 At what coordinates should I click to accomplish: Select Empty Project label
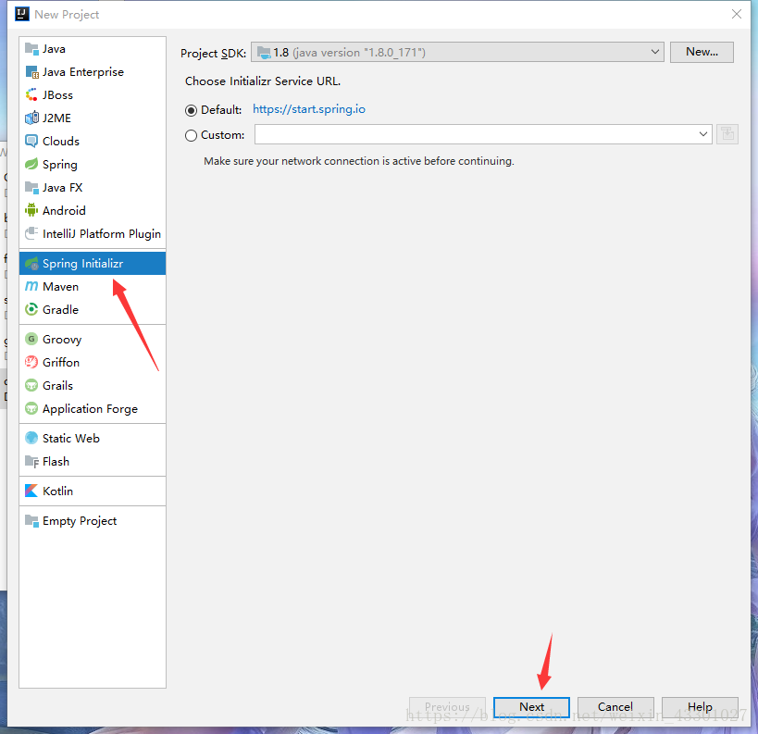coord(80,521)
